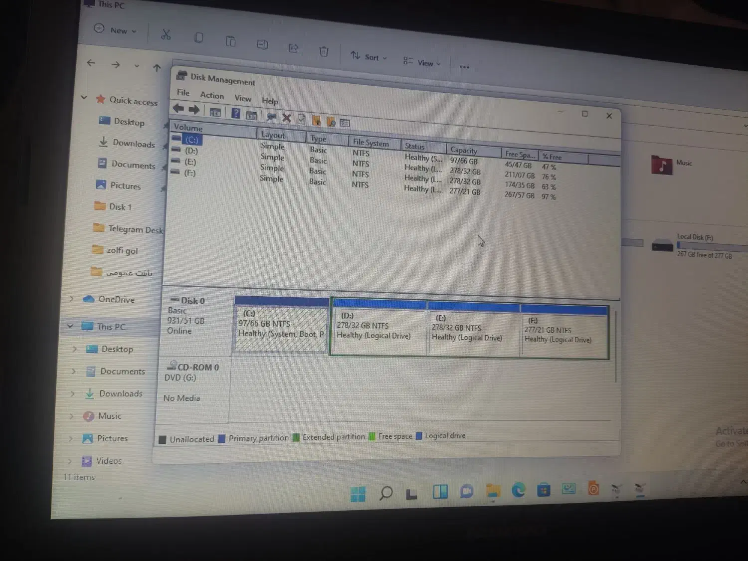
Task: Open See more (three dots) in File Explorer
Action: tap(464, 67)
